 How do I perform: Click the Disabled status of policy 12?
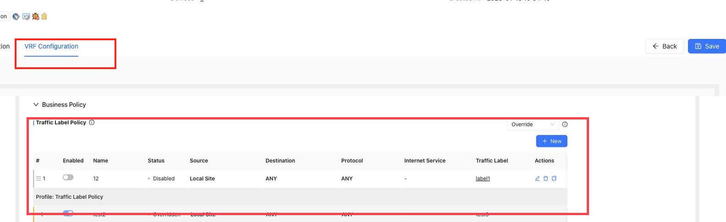(161, 179)
